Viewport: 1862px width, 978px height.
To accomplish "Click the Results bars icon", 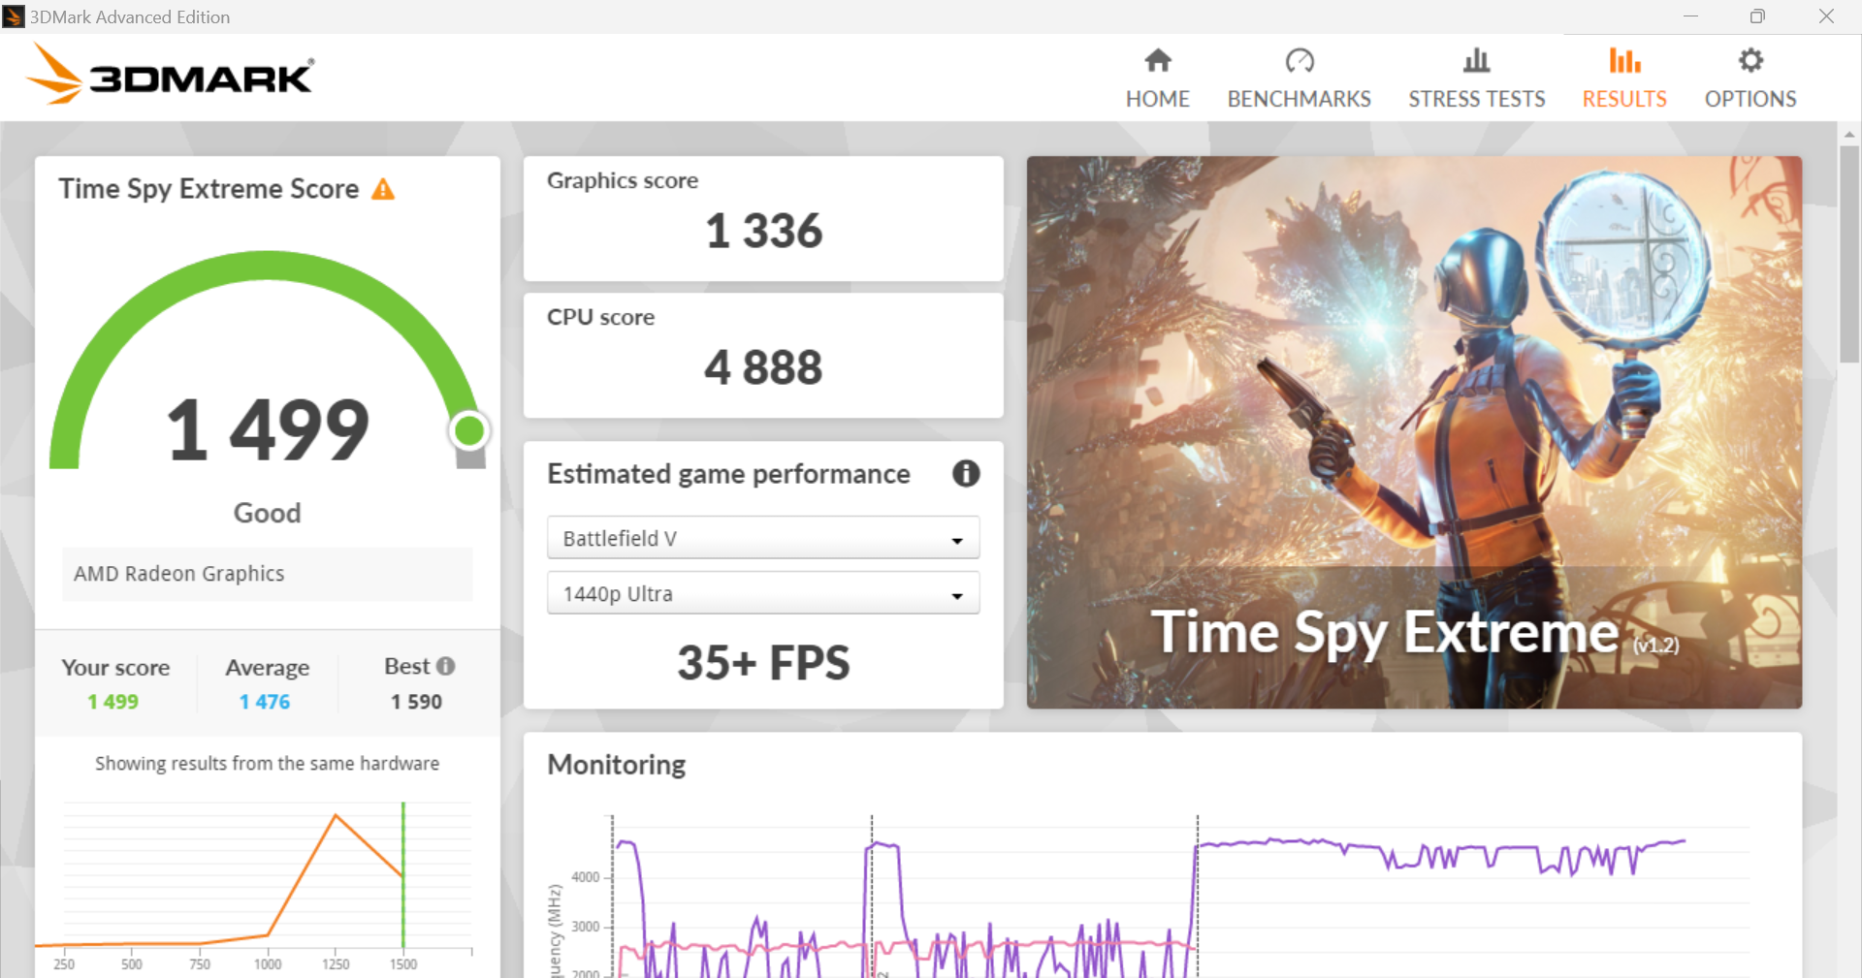I will point(1624,60).
